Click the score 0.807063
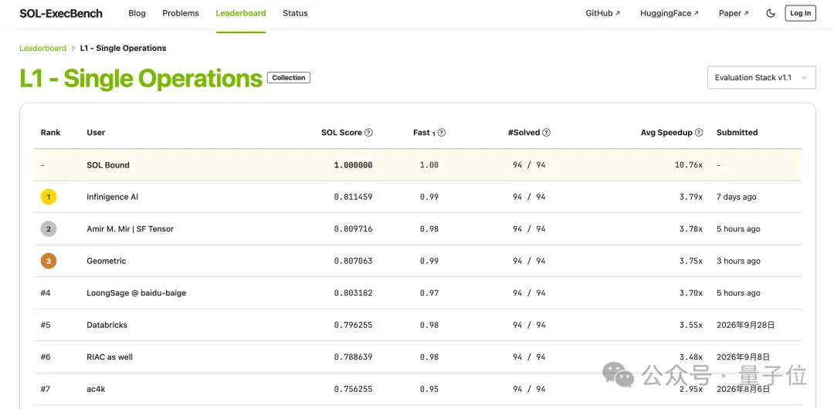 (x=353, y=261)
